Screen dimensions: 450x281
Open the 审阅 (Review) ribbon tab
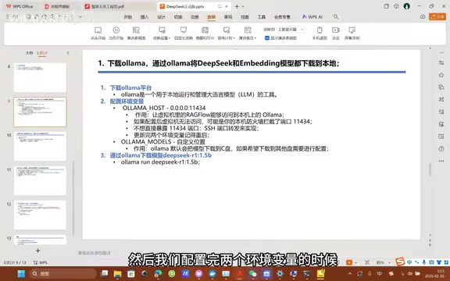click(228, 17)
